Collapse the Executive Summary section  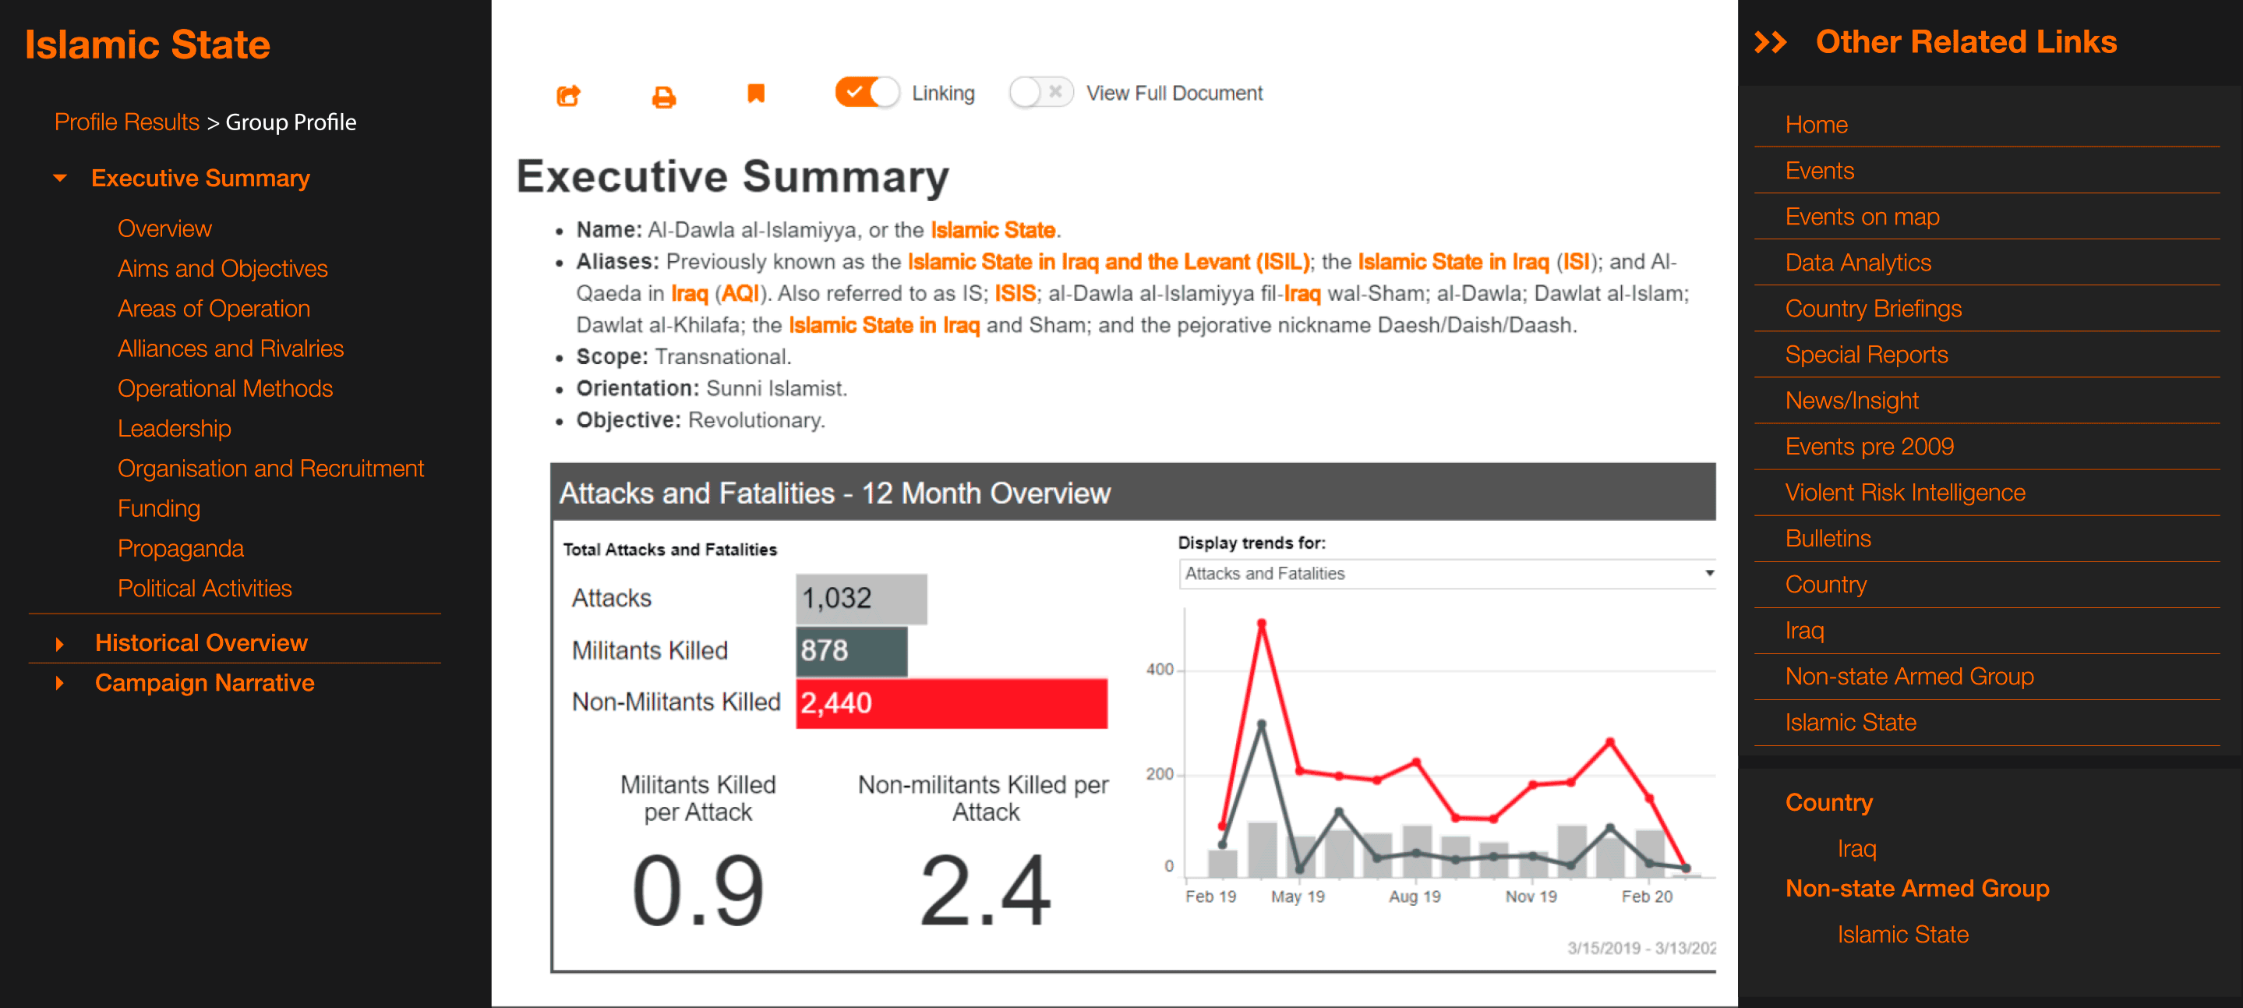(x=60, y=179)
